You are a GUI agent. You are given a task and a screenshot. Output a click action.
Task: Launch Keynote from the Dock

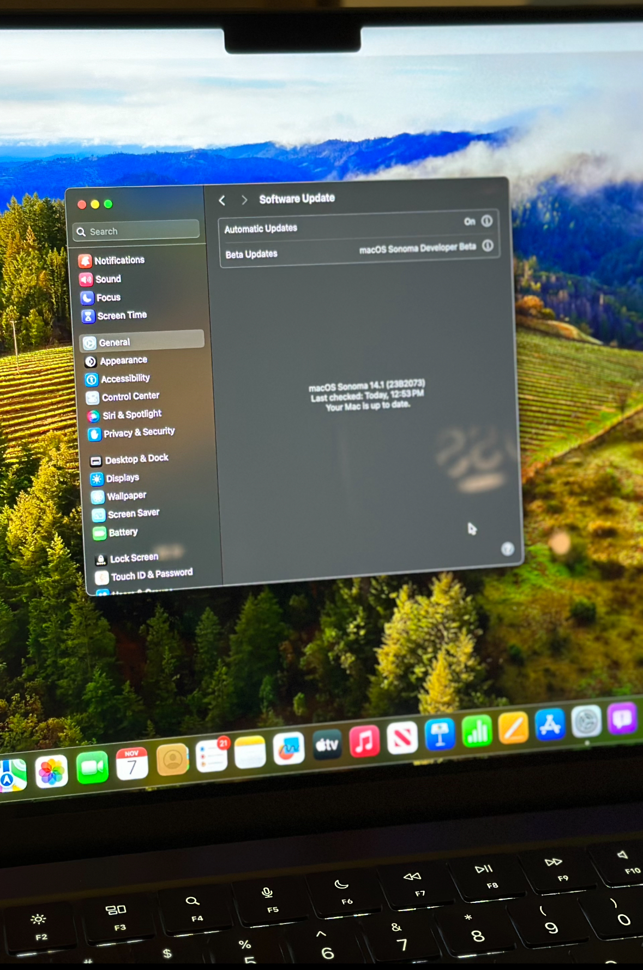[x=440, y=734]
